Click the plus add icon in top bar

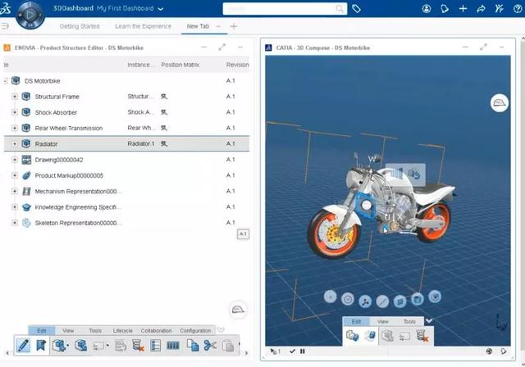(x=463, y=9)
